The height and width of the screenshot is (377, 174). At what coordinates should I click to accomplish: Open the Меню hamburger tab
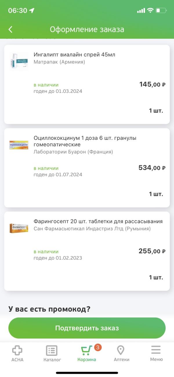point(156,353)
